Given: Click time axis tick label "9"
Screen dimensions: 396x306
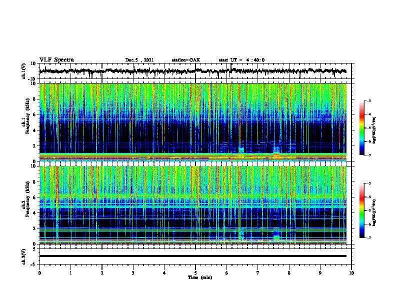Looking at the screenshot, I should 320,273.
